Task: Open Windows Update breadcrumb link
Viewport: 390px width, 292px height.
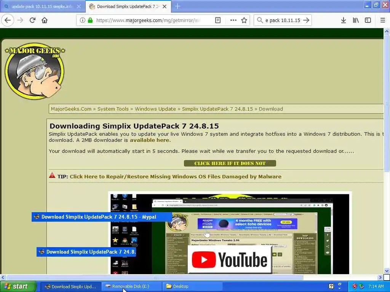Action: [x=155, y=109]
